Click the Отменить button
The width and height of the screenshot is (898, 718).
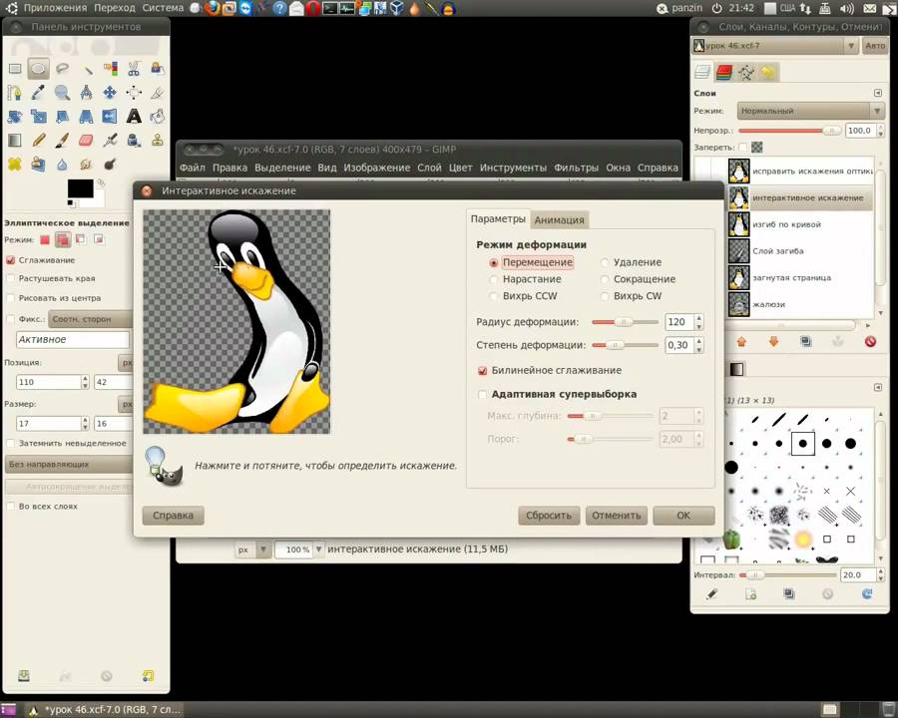(617, 516)
